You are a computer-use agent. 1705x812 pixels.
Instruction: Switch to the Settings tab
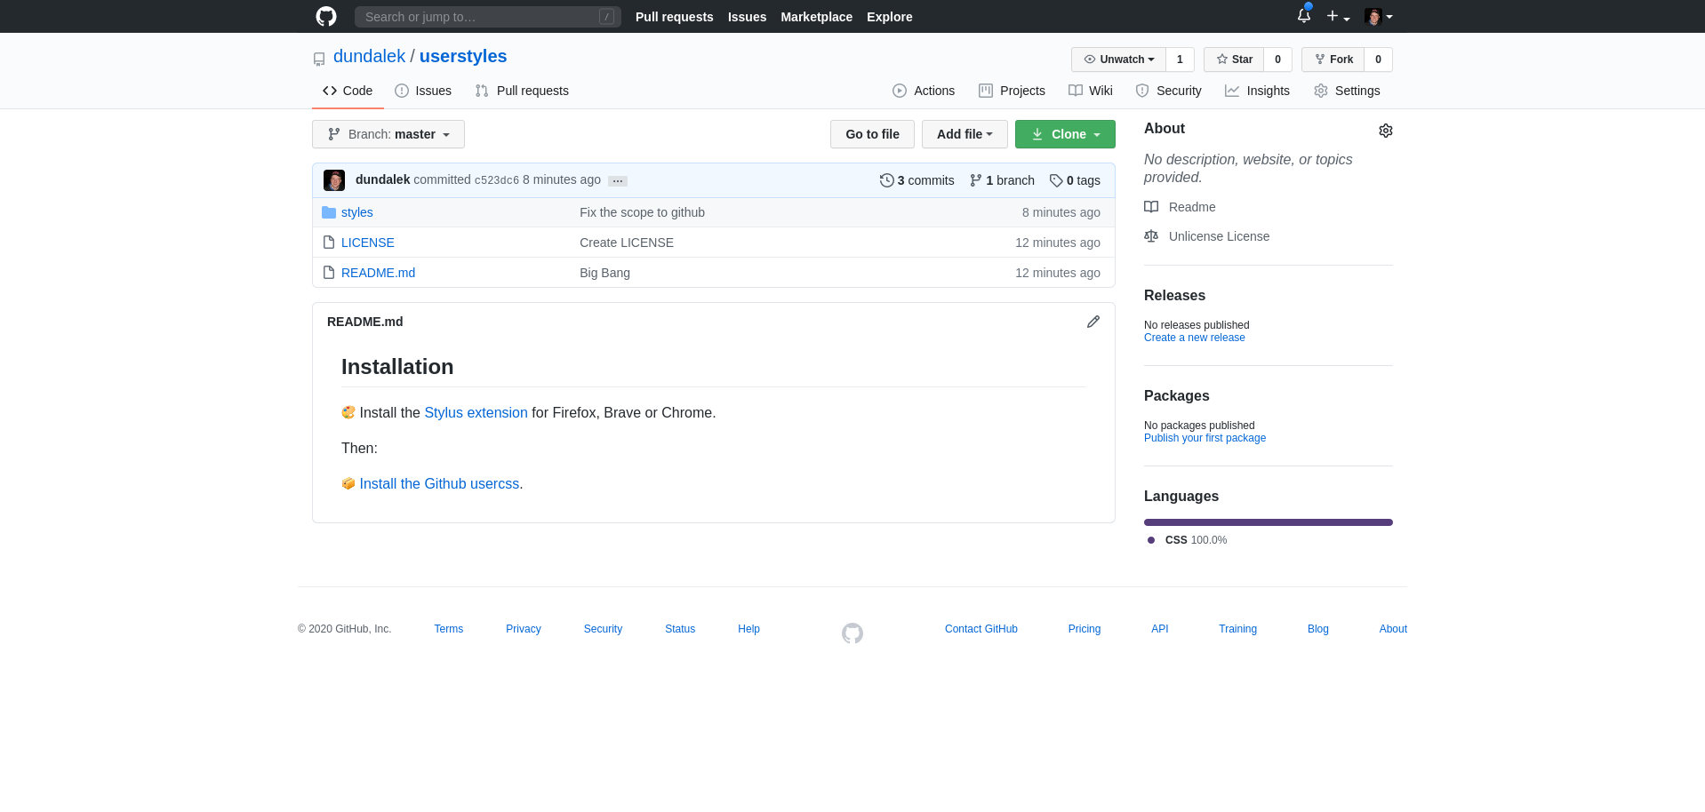(1347, 91)
